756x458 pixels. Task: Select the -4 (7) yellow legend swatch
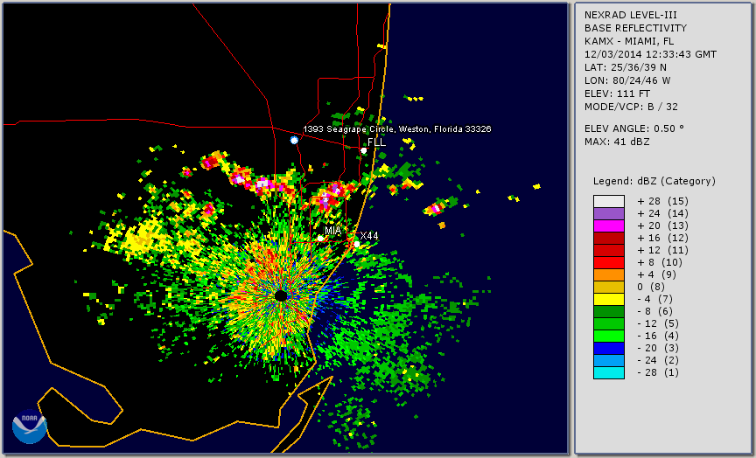tap(609, 300)
